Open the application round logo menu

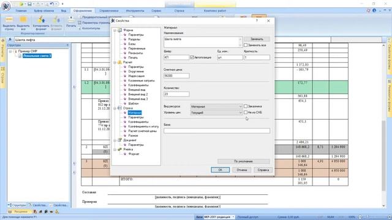click(6, 5)
